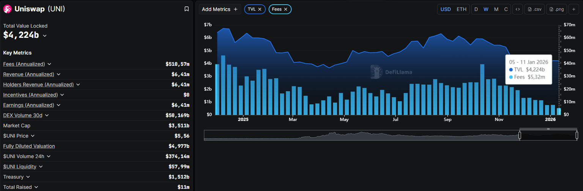Set chart interval to Daily (D)

476,9
